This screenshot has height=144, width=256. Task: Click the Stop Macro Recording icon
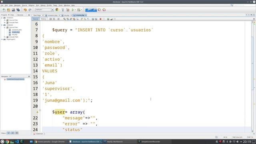click(104, 19)
